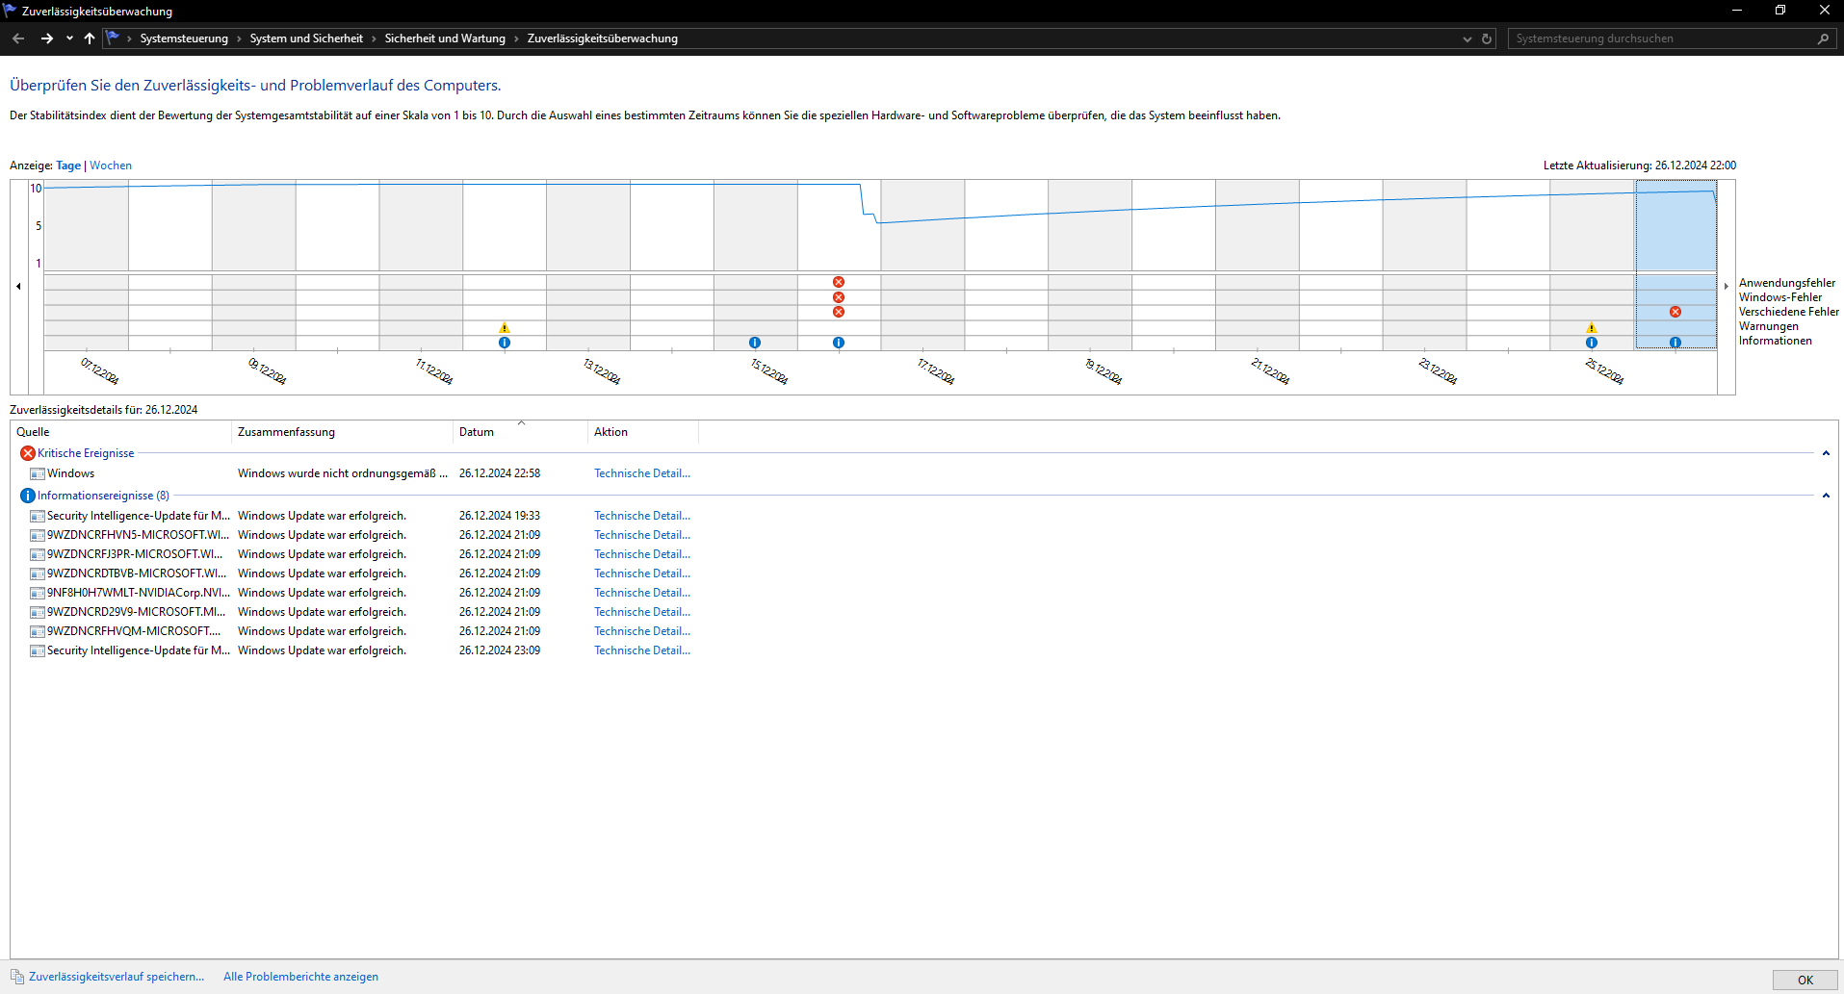
Task: Go back using the navigation back arrow
Action: pos(18,38)
